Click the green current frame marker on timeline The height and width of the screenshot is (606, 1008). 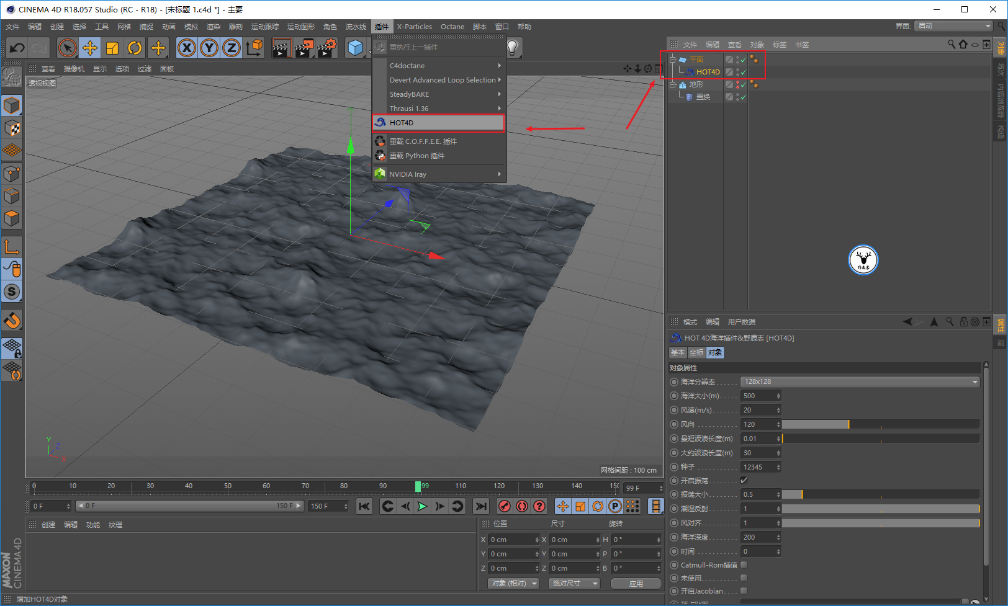click(x=418, y=486)
